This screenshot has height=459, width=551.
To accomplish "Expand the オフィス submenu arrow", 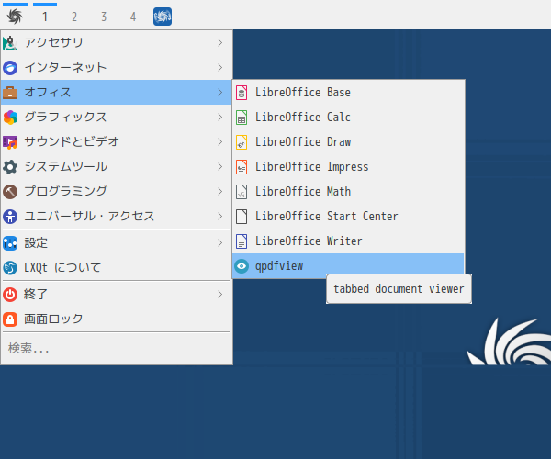I will 220,93.
